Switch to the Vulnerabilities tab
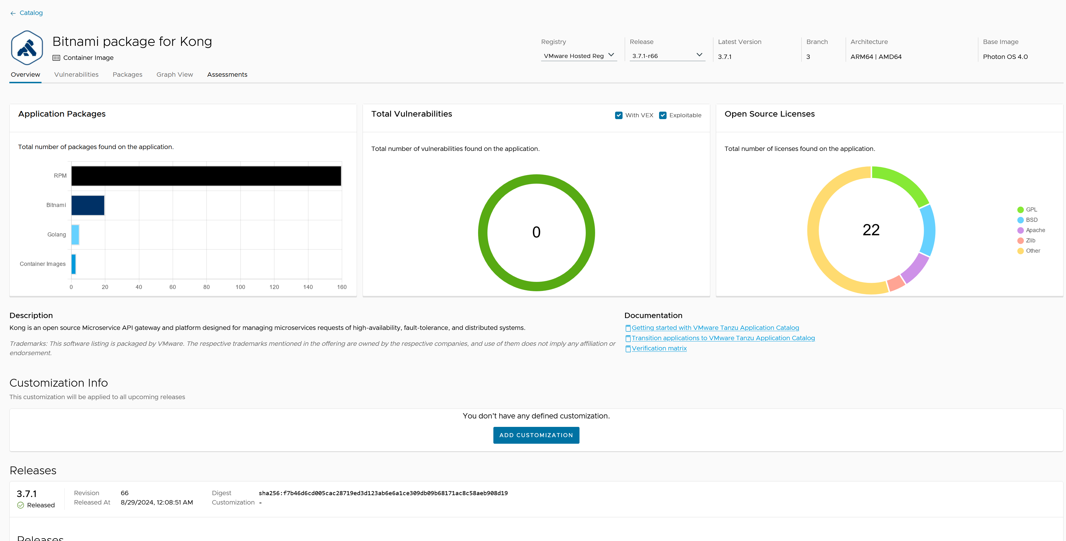Screen dimensions: 1066x541 tap(76, 75)
